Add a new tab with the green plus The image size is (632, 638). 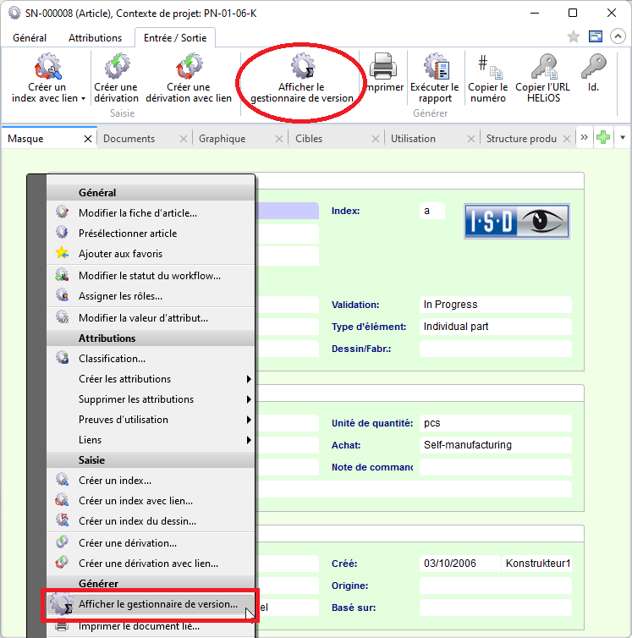(603, 138)
